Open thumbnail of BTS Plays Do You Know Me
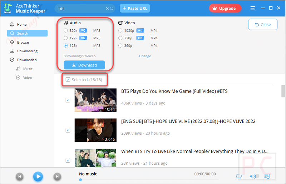 click(95, 100)
